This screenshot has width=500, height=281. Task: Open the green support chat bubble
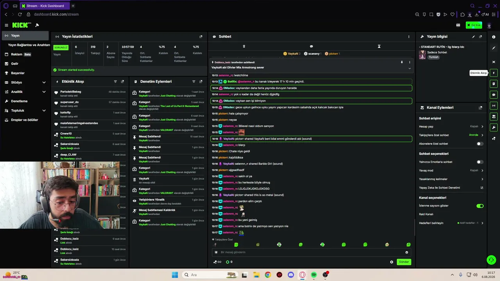pyautogui.click(x=491, y=260)
